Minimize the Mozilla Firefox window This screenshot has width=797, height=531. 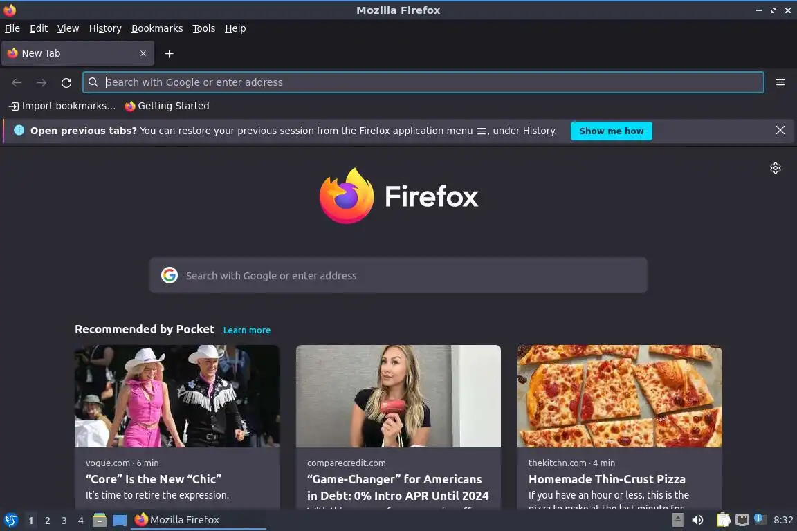tap(758, 10)
